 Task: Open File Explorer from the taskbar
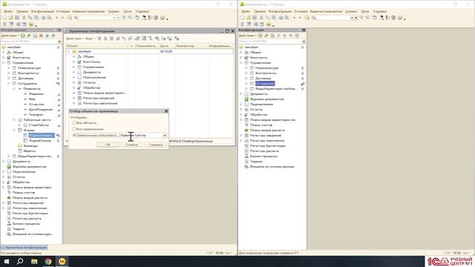coord(34,261)
